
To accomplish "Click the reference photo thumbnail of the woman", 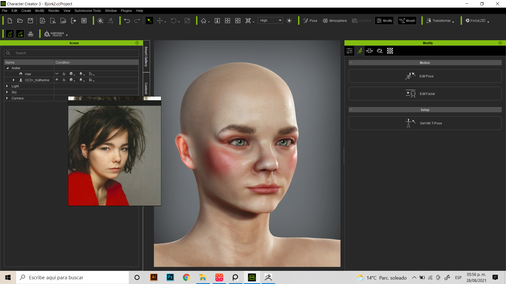I will tap(115, 151).
